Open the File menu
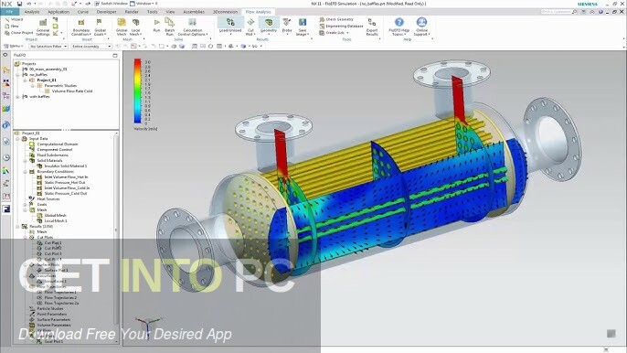Screen dimensions: 627x353 (9, 12)
